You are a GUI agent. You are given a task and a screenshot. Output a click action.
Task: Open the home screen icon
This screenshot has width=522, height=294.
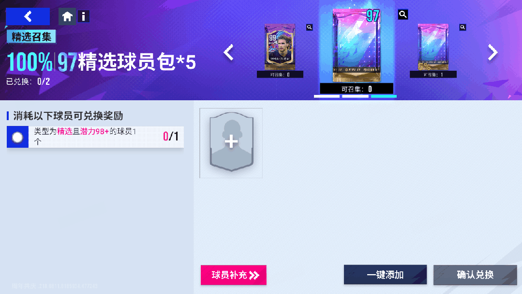coord(67,16)
